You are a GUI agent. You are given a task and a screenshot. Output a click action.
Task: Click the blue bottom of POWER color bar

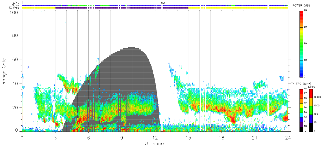(301, 73)
